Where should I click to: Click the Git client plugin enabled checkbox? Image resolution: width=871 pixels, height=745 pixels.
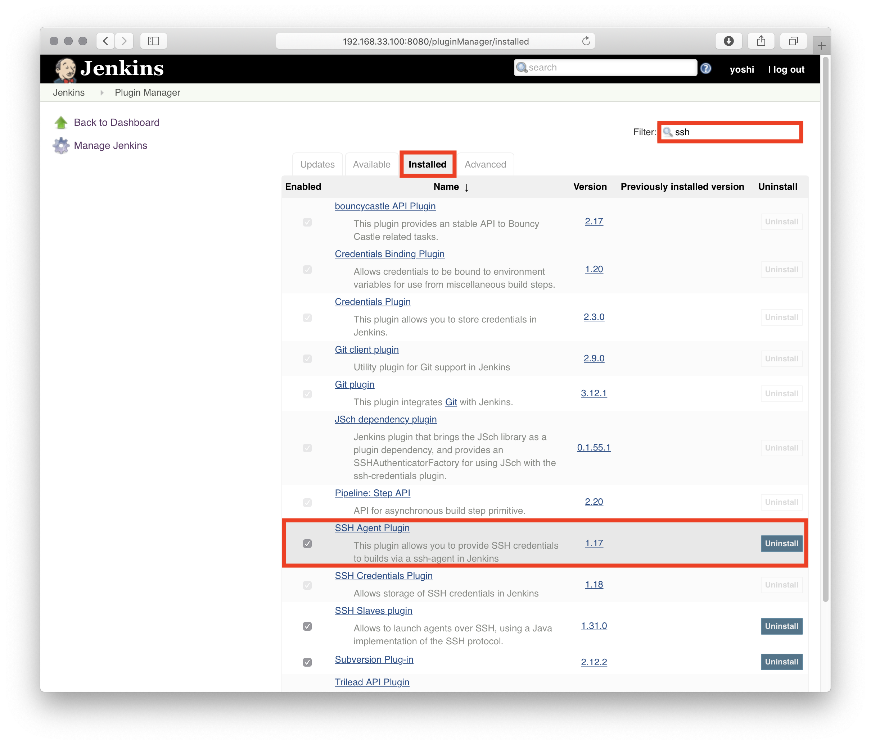tap(307, 359)
